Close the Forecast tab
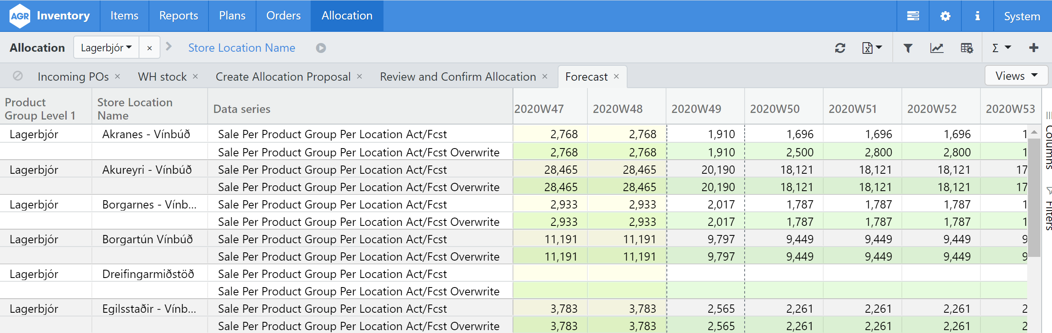This screenshot has height=333, width=1052. click(x=616, y=77)
